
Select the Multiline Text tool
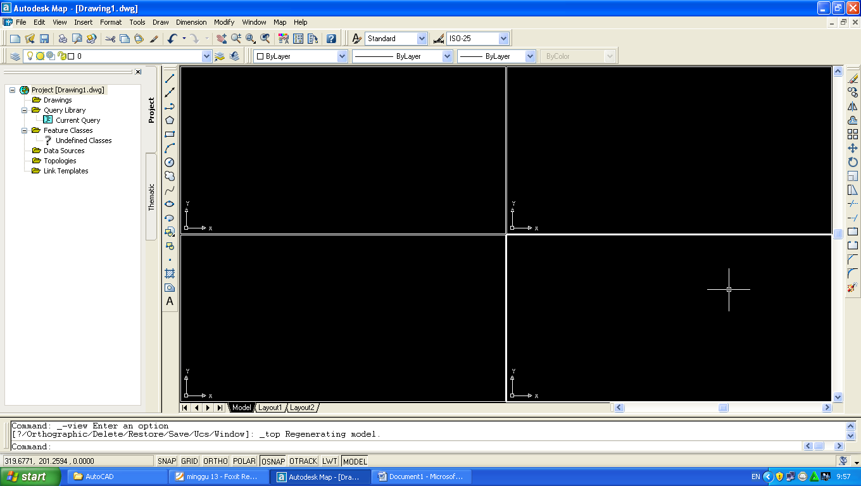coord(170,301)
